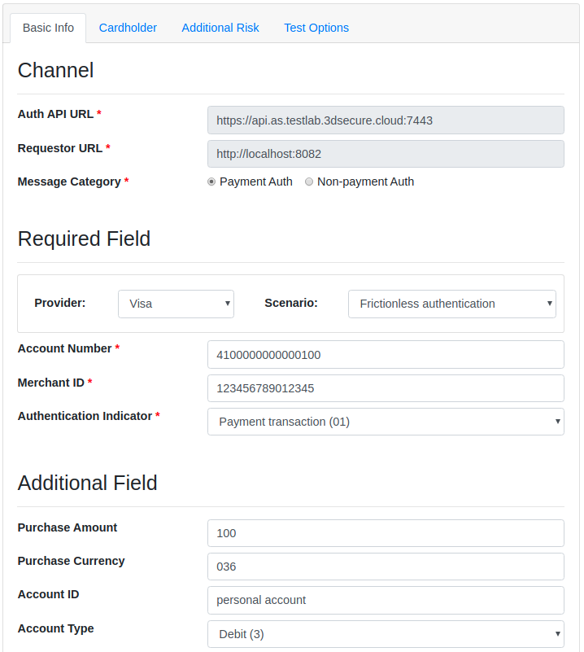Click the Purchase Currency field
Viewport: 584px width, 652px height.
click(x=386, y=567)
